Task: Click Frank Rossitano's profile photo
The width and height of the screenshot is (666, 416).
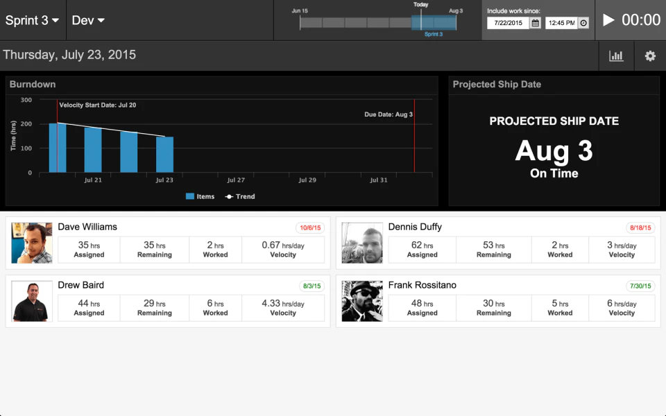Action: pos(361,301)
